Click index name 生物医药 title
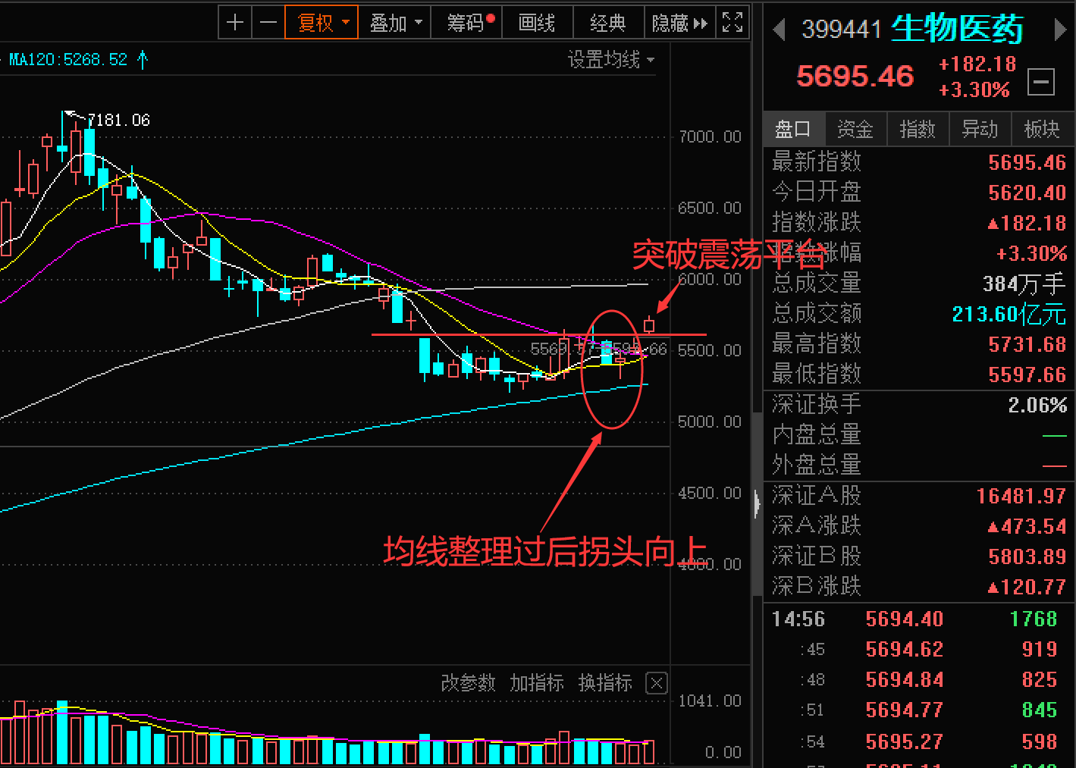 (957, 29)
